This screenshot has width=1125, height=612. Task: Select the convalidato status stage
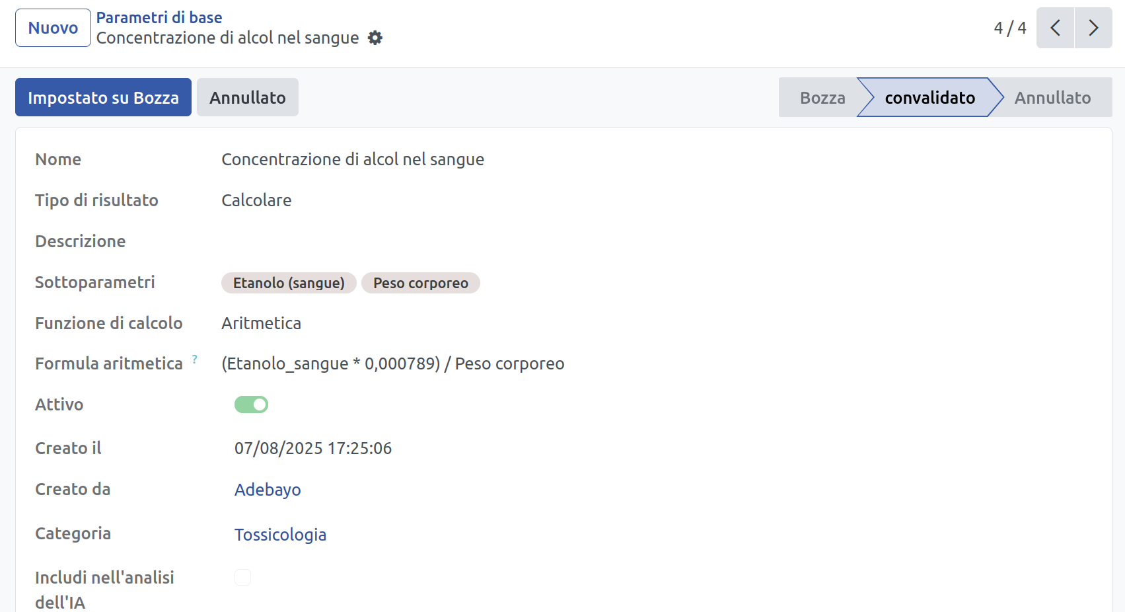(x=929, y=98)
